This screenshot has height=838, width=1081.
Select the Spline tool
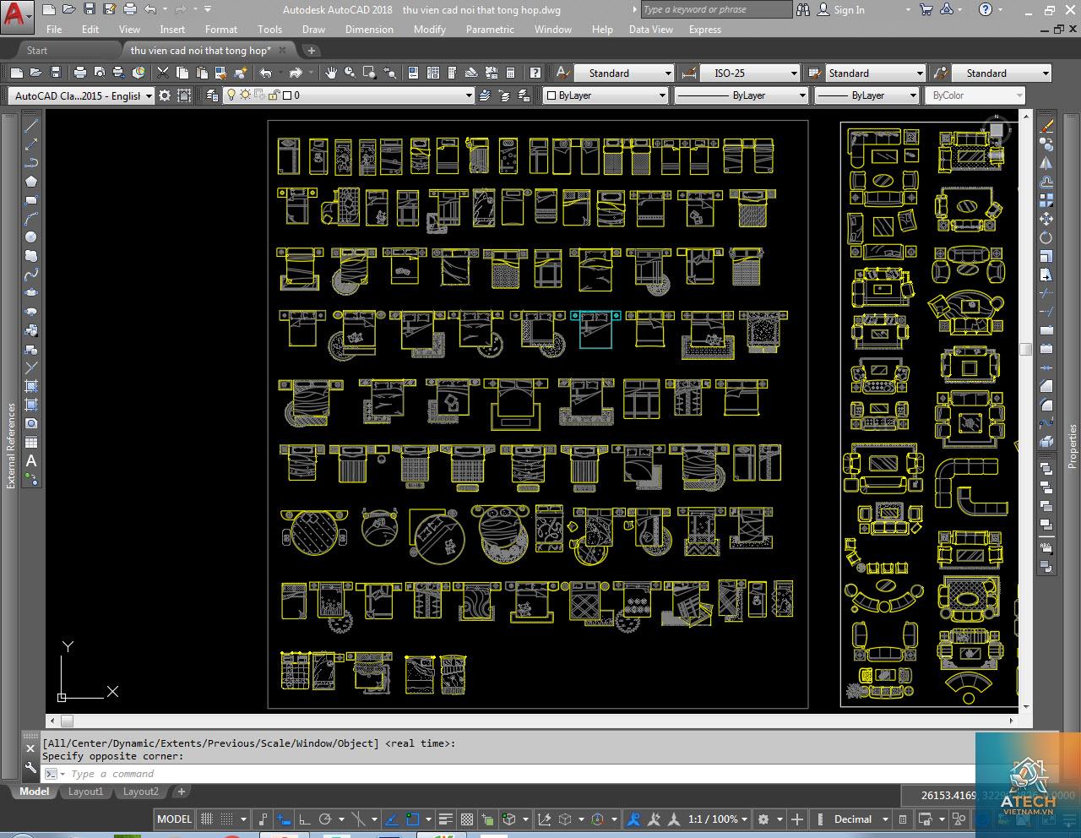tap(31, 275)
